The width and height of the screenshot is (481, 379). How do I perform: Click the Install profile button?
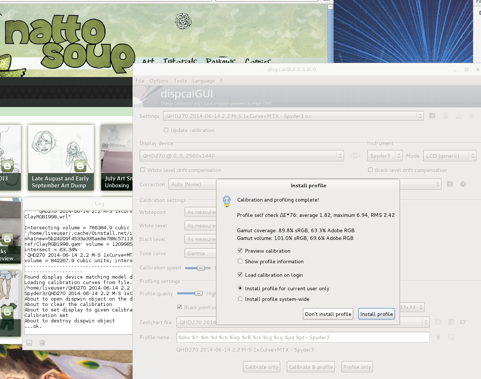377,314
